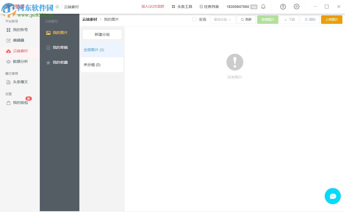Screen dimensions: 345x212
Task: Open 我的钱包 in sidebar
Action: click(x=20, y=103)
